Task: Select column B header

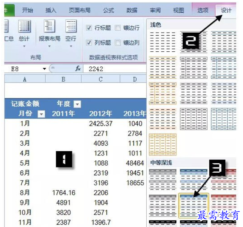Action: (x=63, y=79)
